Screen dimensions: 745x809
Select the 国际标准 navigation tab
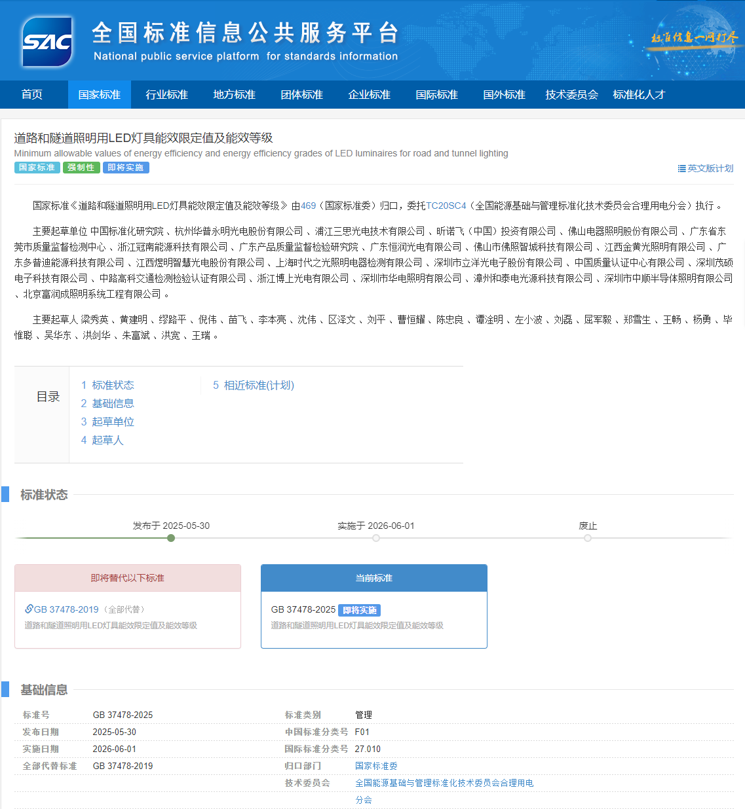(x=436, y=95)
